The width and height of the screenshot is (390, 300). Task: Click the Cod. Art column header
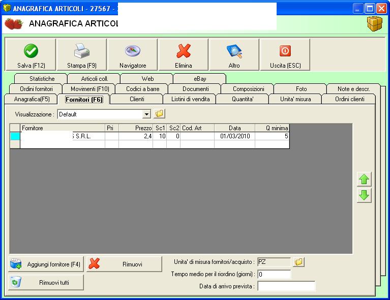197,128
